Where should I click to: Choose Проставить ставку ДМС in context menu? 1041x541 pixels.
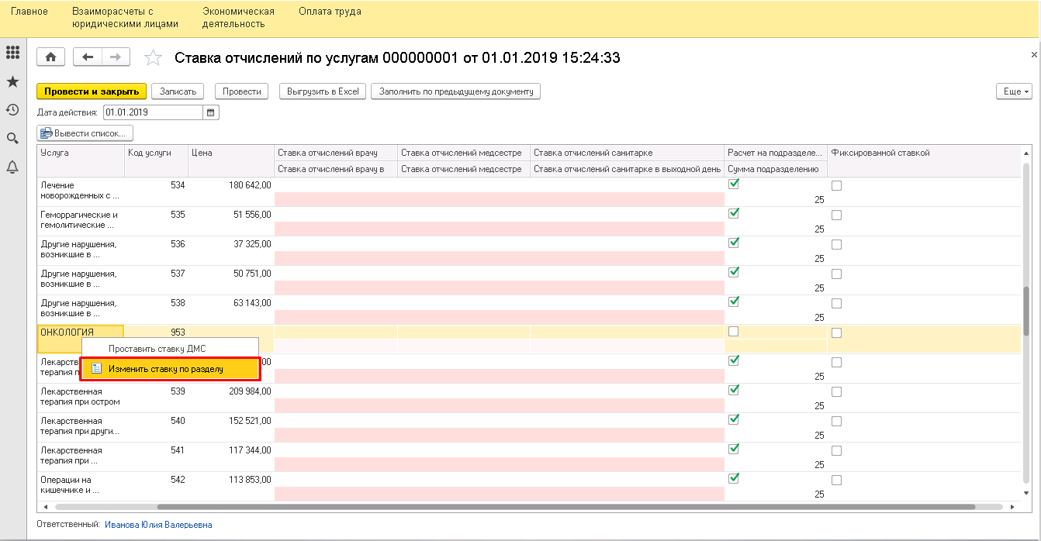tap(157, 349)
